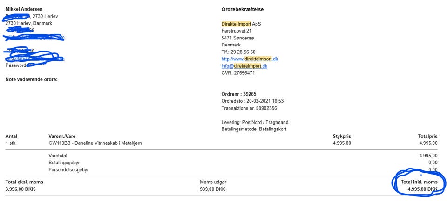Click the Ordredato 20-02-2021 line
Image resolution: width=447 pixels, height=202 pixels.
(x=252, y=101)
